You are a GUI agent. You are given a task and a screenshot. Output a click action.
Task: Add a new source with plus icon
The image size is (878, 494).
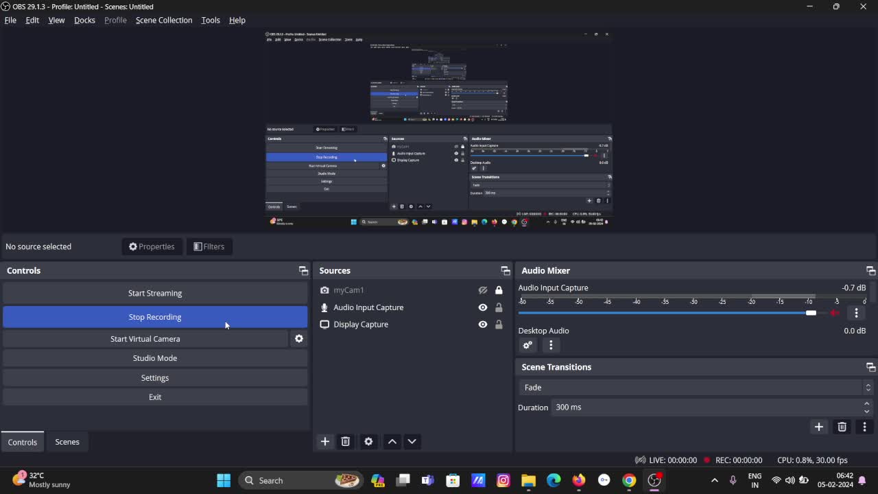325,442
